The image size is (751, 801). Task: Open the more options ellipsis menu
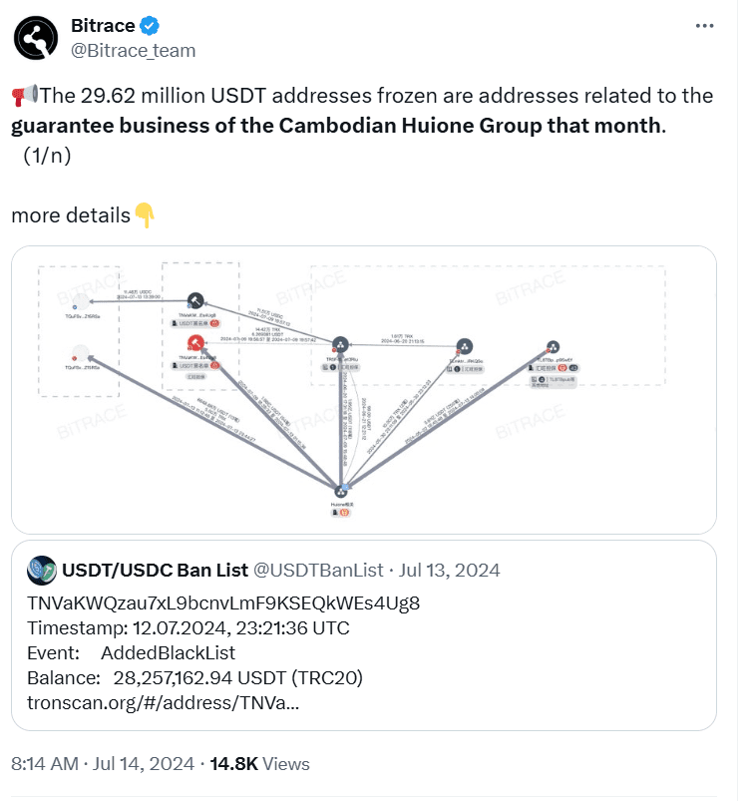[704, 24]
